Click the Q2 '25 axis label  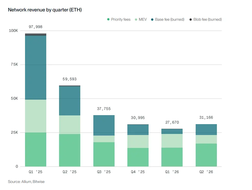coord(69,172)
